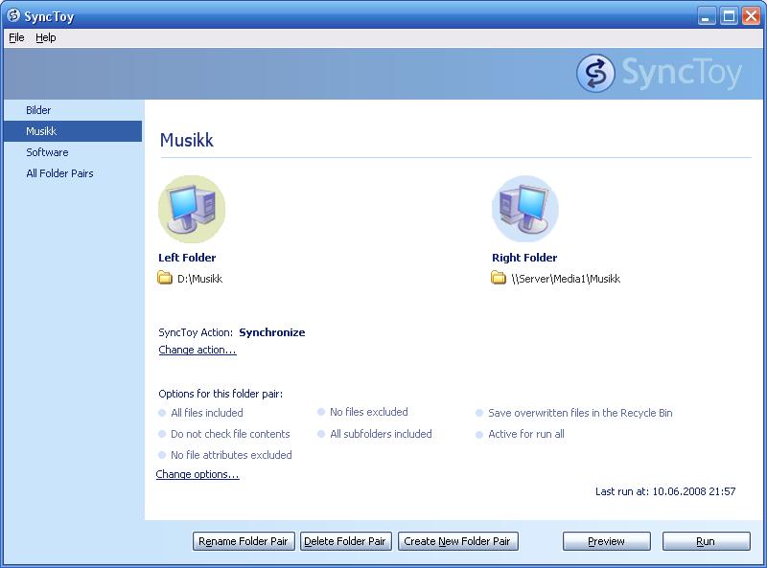
Task: Click the Delete Folder Pair button
Action: click(x=345, y=541)
